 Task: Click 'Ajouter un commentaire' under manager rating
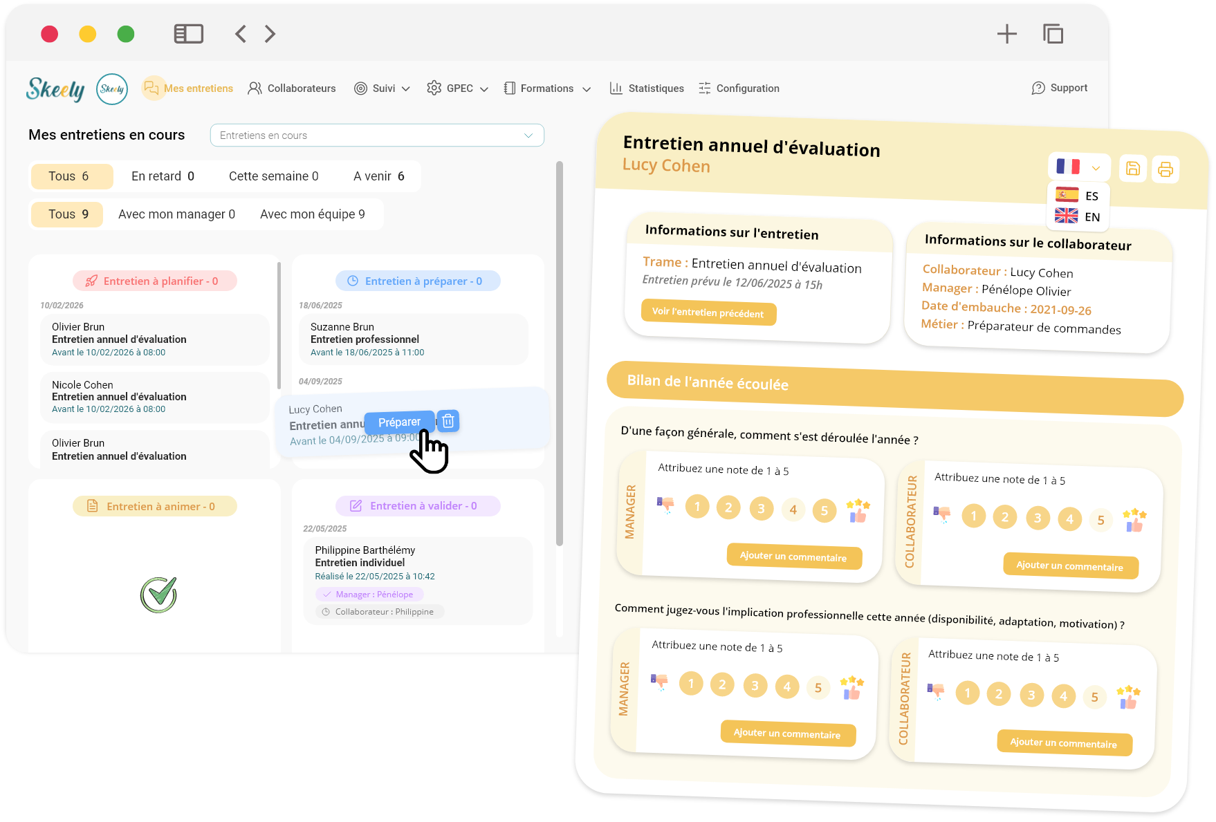point(793,557)
